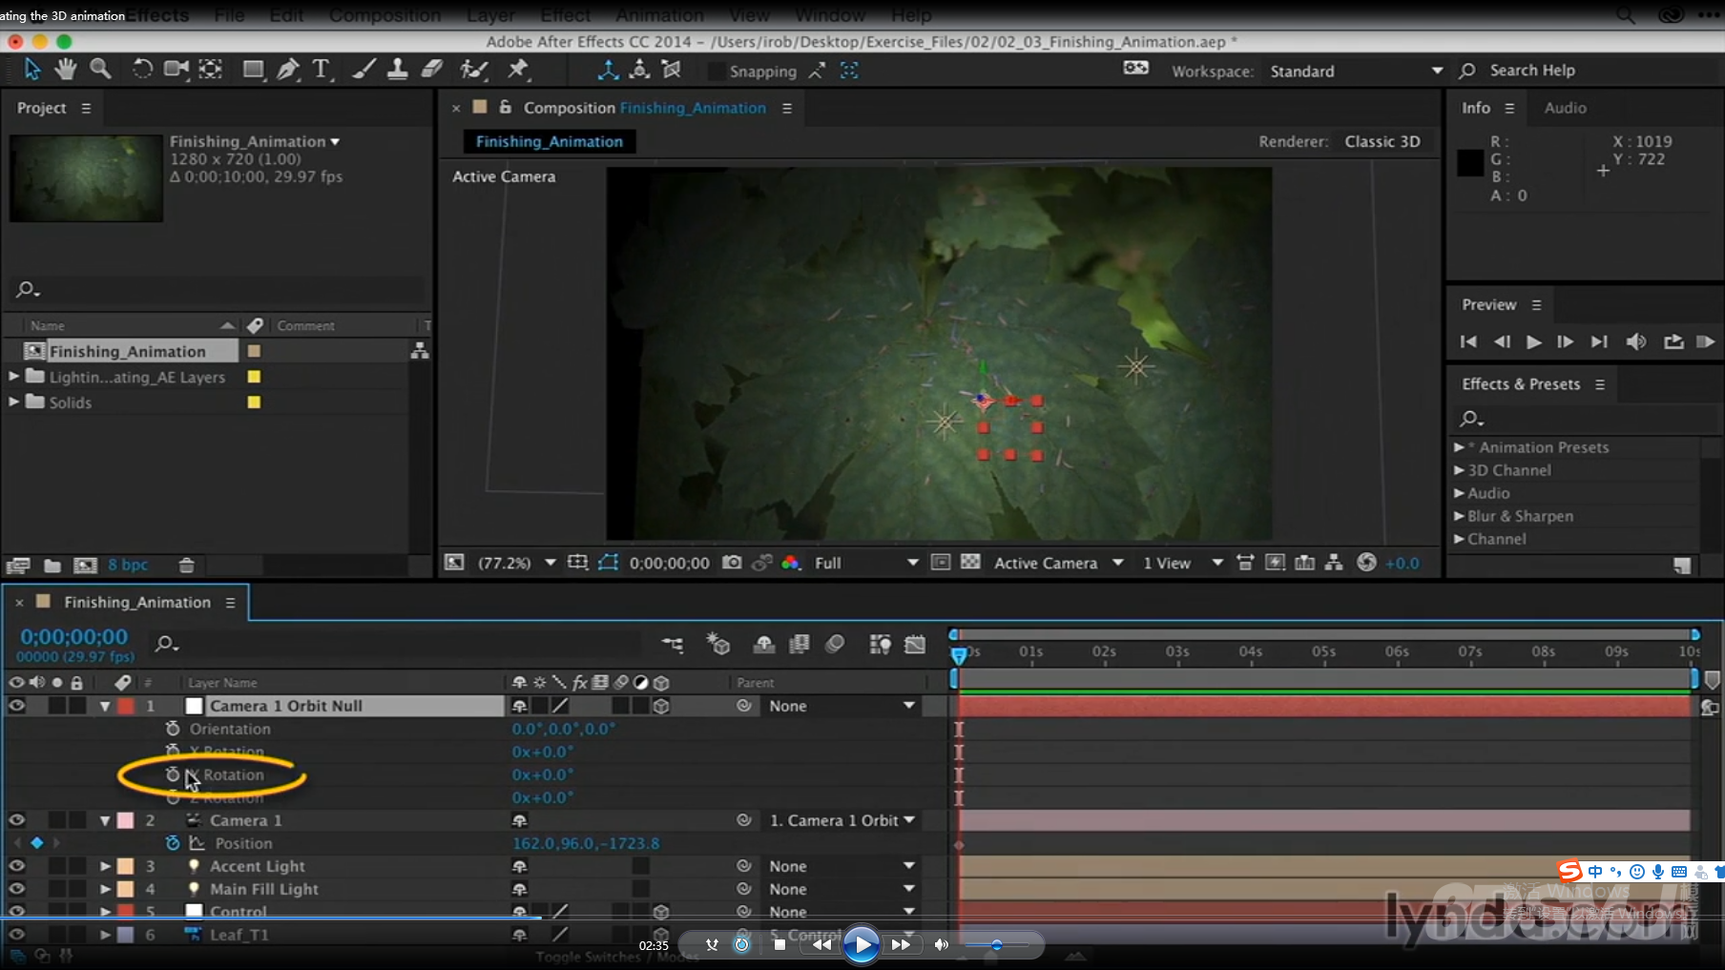Select the Hand tool

click(x=65, y=69)
